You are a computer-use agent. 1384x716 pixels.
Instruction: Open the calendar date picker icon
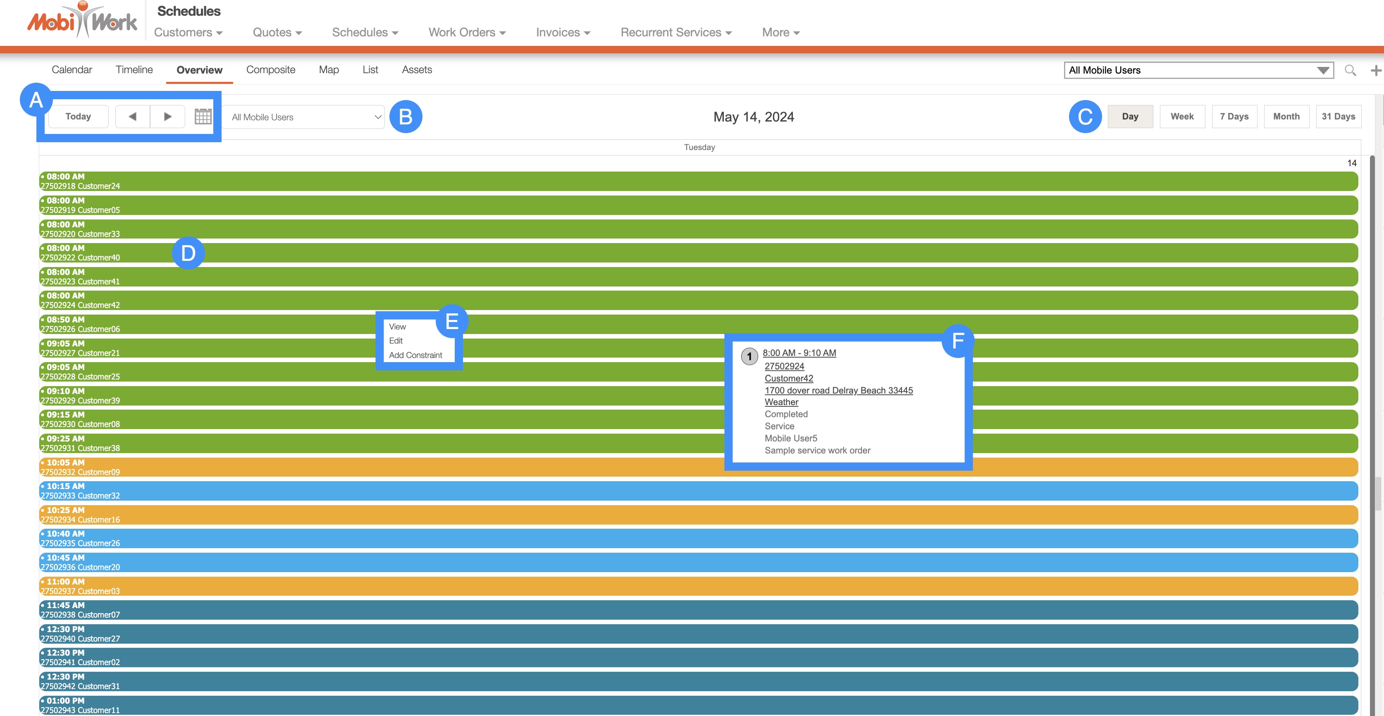pos(203,117)
